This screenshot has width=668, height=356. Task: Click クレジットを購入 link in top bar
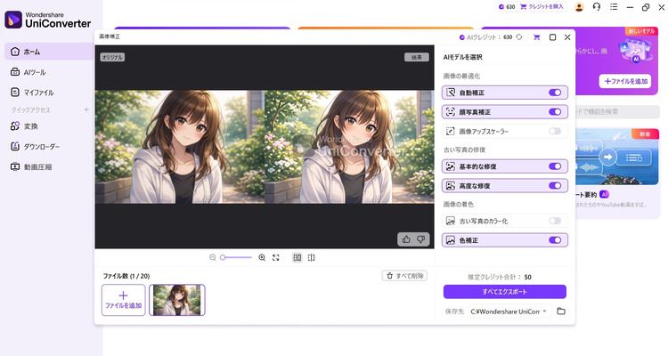point(542,7)
